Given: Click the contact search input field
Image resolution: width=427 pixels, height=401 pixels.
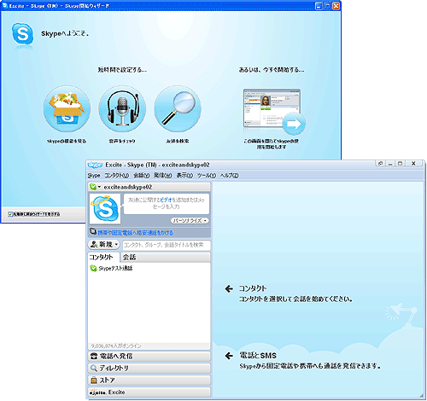Looking at the screenshot, I should [x=167, y=245].
